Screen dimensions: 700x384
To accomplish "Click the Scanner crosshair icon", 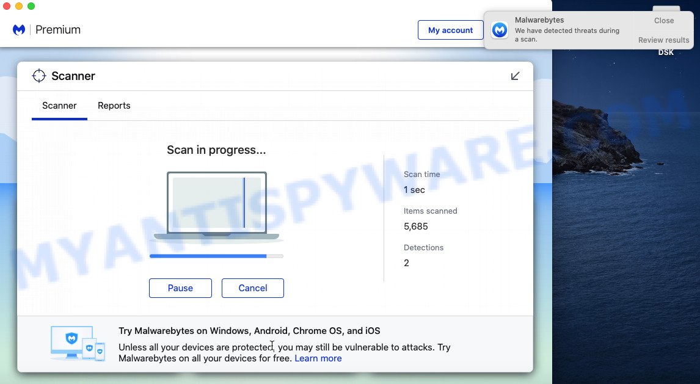I will pos(39,76).
